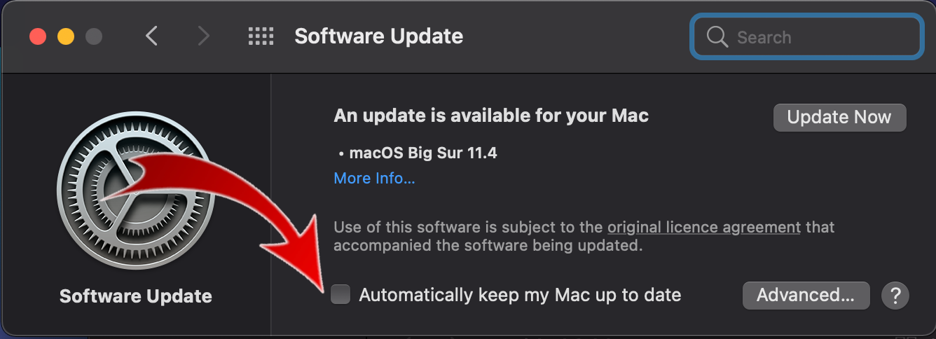Minimize the window with the yellow button
This screenshot has height=339, width=936.
tap(66, 36)
